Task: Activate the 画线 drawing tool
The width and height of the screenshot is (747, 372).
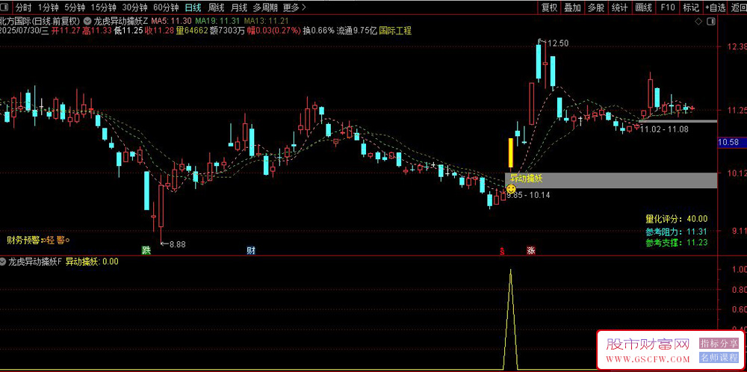Action: click(x=643, y=7)
